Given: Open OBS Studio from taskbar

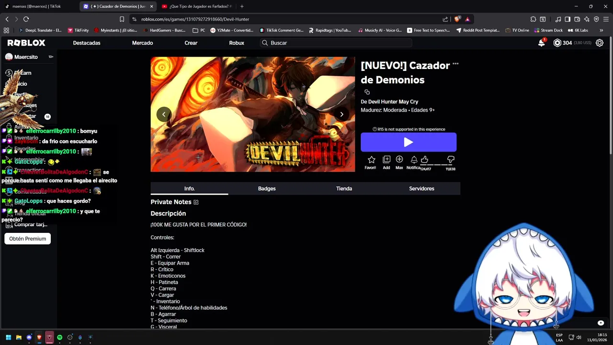Looking at the screenshot, I should pyautogui.click(x=70, y=337).
